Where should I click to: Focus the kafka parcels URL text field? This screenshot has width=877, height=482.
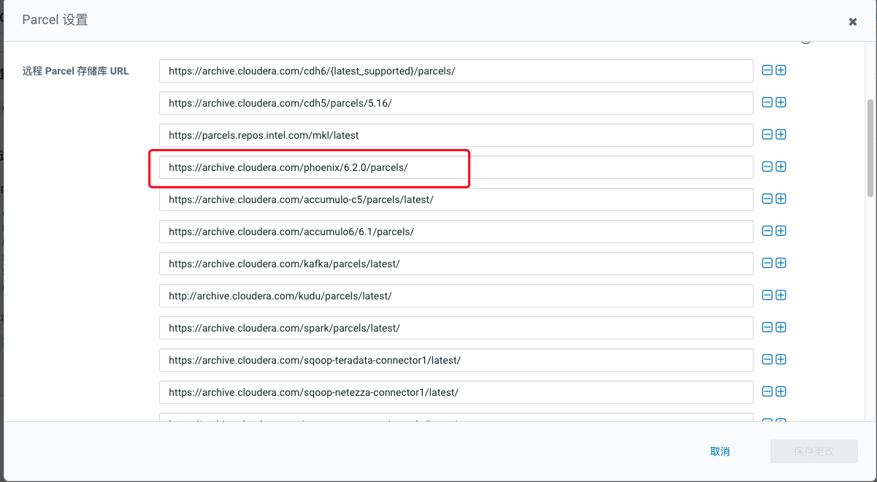(456, 264)
